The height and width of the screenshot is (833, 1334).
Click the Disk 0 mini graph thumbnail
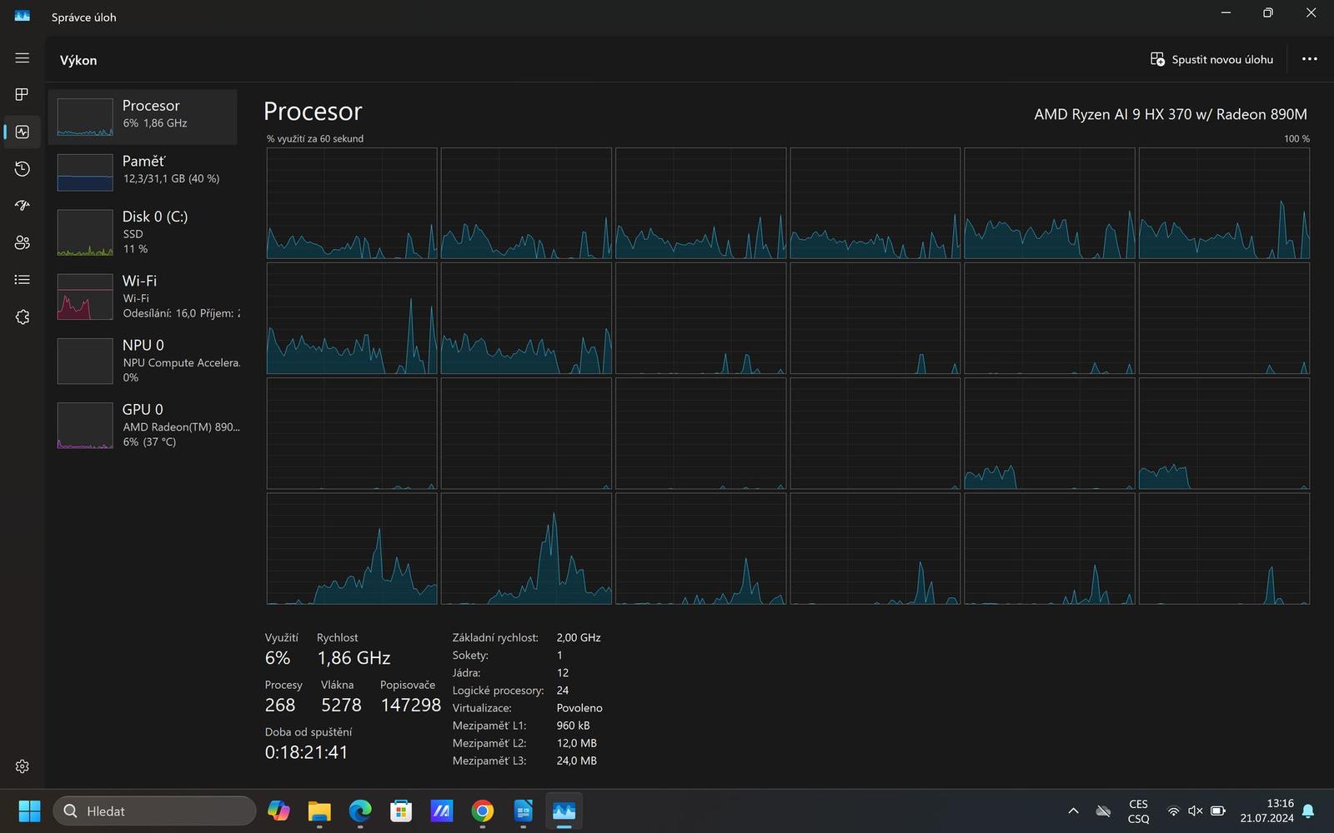pyautogui.click(x=85, y=232)
